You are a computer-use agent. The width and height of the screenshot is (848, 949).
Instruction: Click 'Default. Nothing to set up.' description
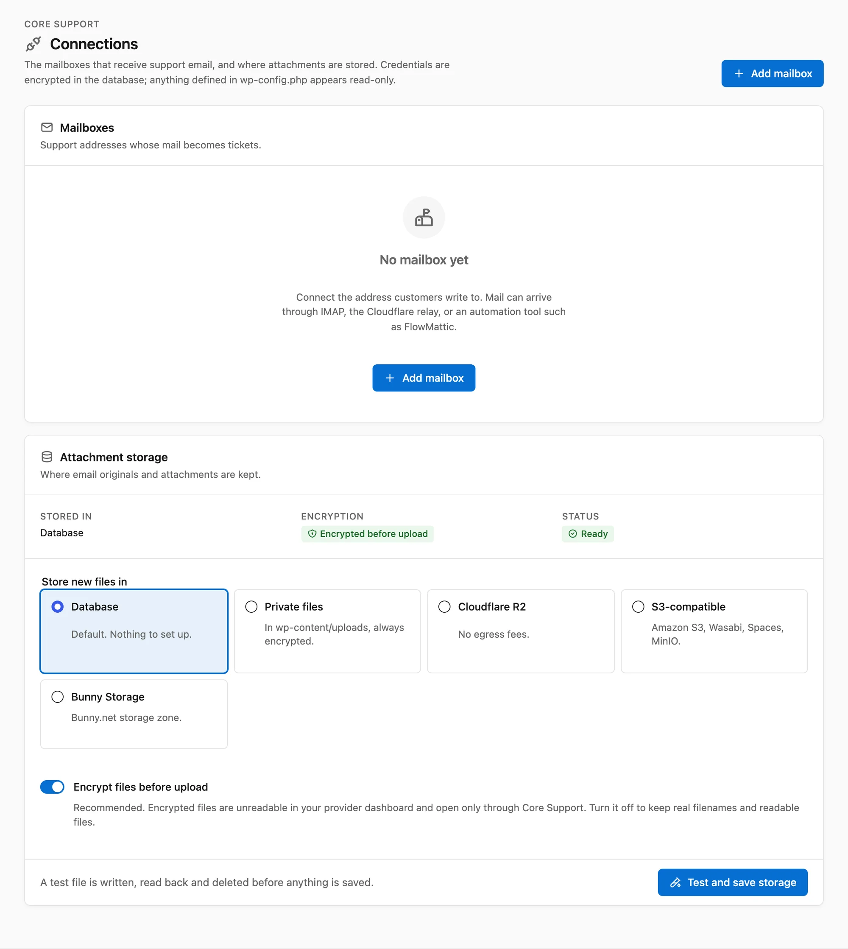(131, 634)
